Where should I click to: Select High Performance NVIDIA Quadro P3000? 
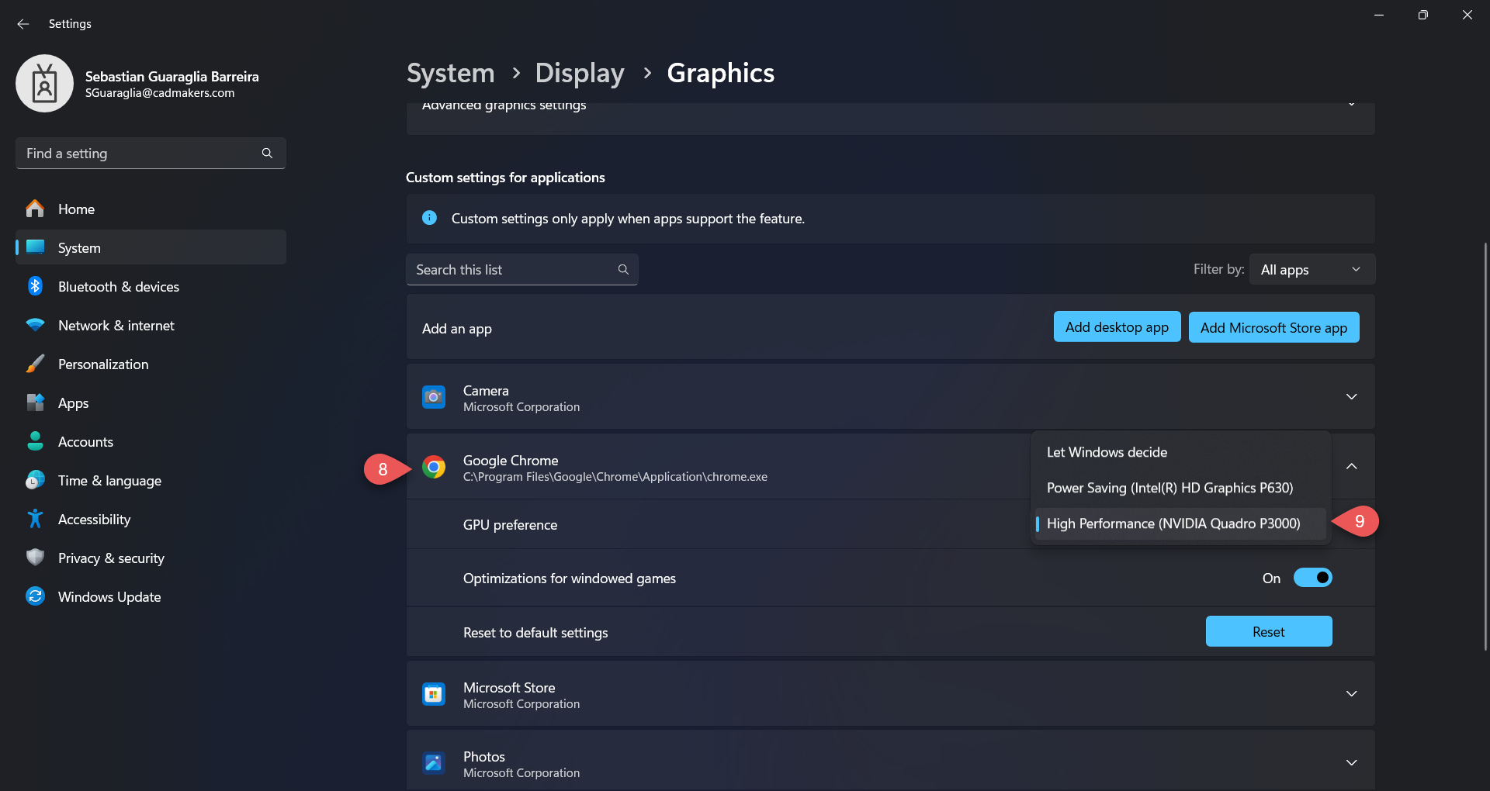[1180, 523]
